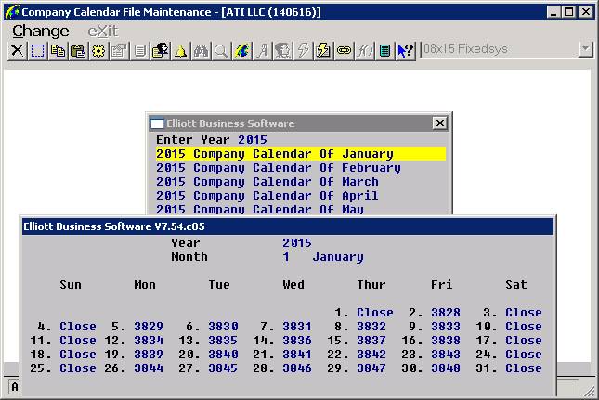Select 2015 Company Calendar Of April
Viewport: 599px width, 400px height.
267,196
